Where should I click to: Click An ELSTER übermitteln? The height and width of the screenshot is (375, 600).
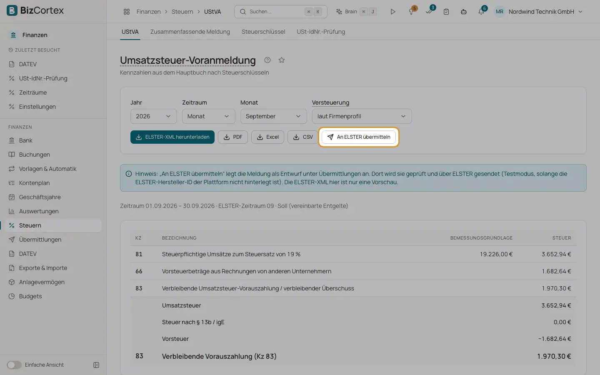pos(359,137)
